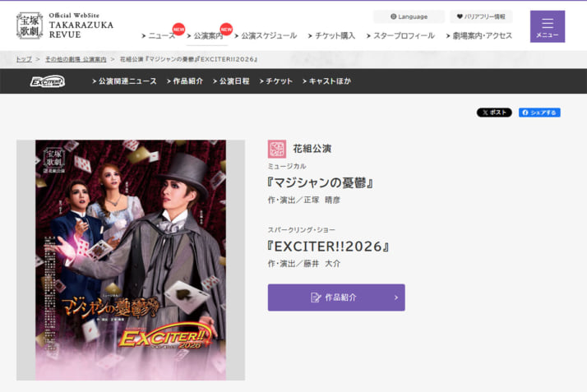Viewport: 587px width, 392px height.
Task: Open 公演関連ニュース in the dark submenu
Action: (x=125, y=81)
